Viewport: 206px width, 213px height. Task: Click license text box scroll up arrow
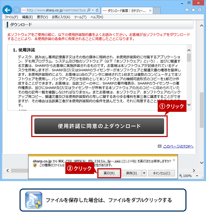(x=189, y=50)
